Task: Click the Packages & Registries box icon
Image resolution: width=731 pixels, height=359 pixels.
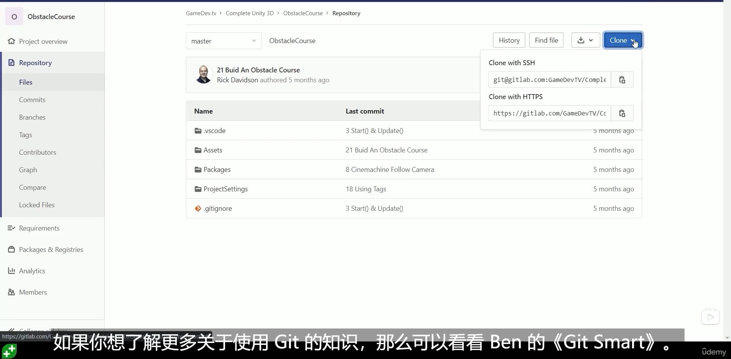Action: point(11,249)
